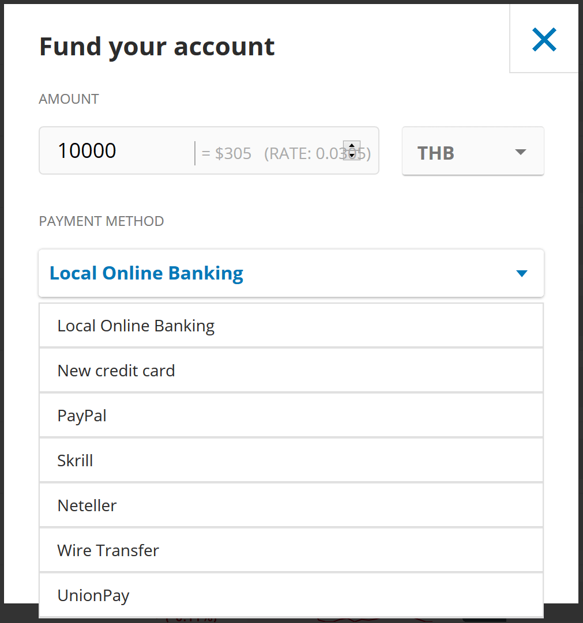Choose PayPal from the payment list
Viewport: 583px width, 623px height.
coord(82,415)
